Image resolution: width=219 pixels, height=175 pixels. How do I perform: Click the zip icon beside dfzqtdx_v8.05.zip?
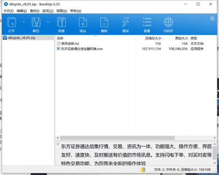[x=5, y=38]
